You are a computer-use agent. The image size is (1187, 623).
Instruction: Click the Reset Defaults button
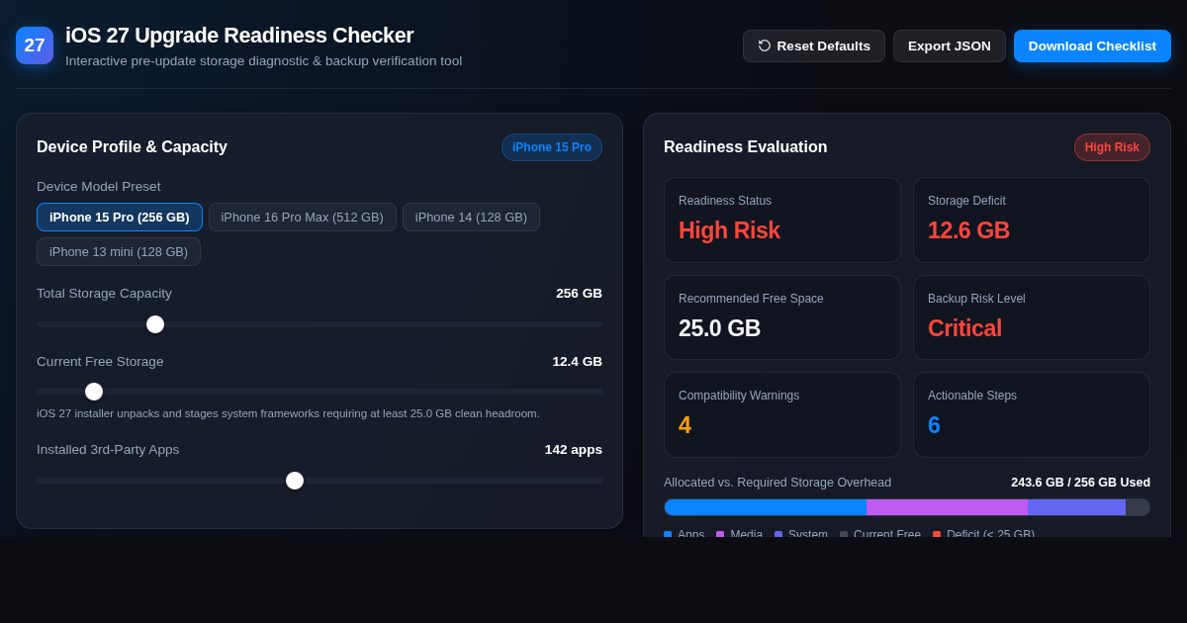click(814, 45)
